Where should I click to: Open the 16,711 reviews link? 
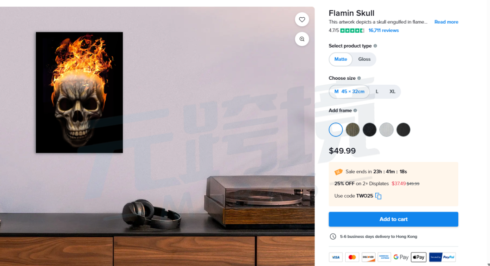[x=383, y=31]
